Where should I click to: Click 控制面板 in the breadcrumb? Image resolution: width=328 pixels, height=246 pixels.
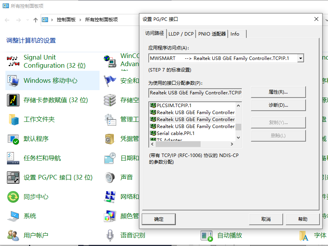(x=66, y=20)
